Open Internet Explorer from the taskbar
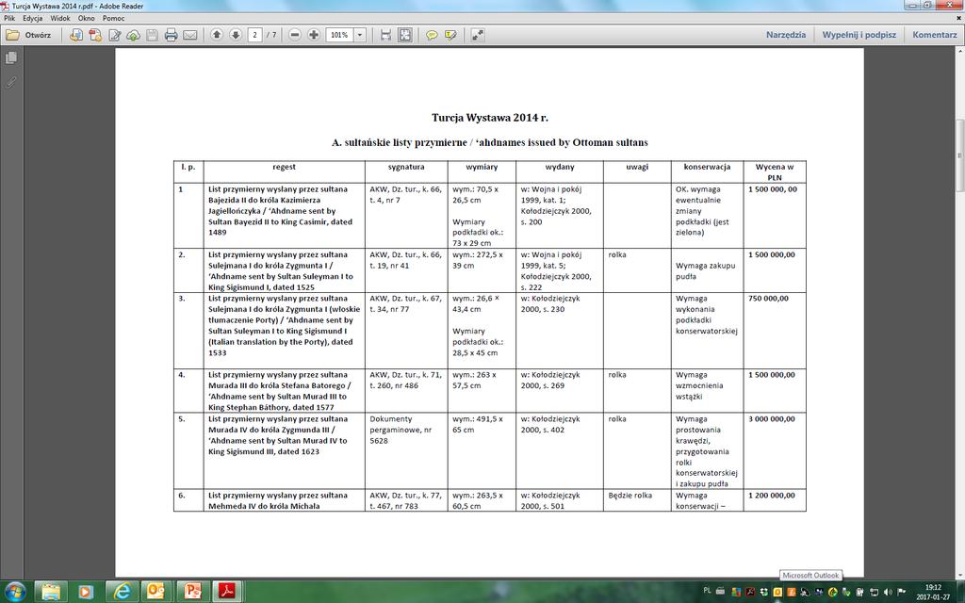This screenshot has height=603, width=965. pyautogui.click(x=122, y=592)
